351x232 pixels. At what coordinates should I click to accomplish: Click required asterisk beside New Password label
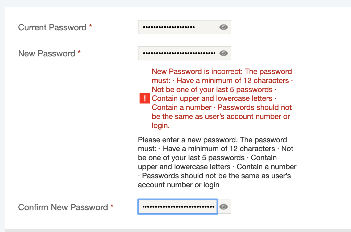click(79, 52)
